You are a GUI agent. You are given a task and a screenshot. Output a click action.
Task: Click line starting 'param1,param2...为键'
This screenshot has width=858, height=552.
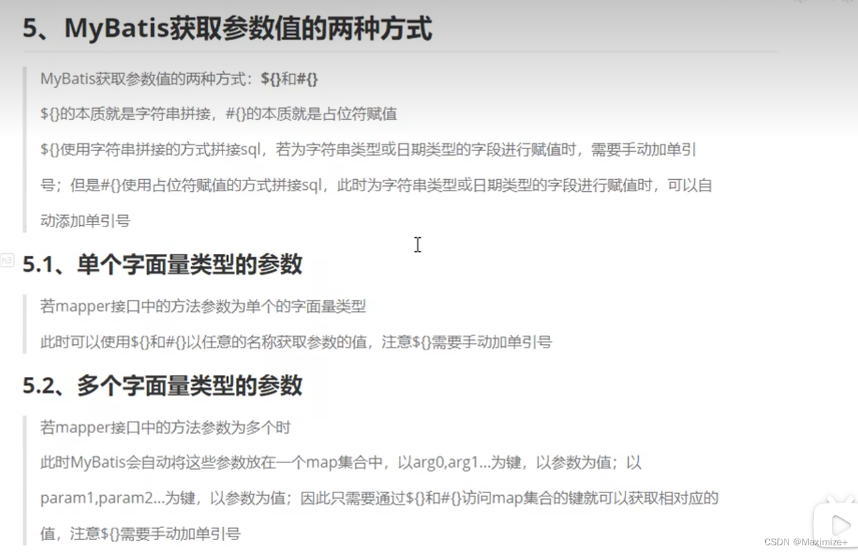pos(379,498)
